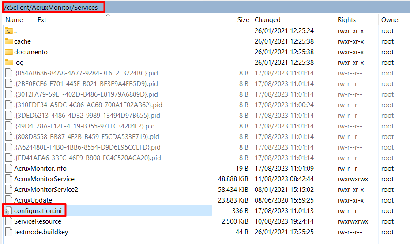Select file .{808D8558-BB87-4F2B-B459-F5CDA533E719}.pid
410x244 pixels.
[87, 137]
